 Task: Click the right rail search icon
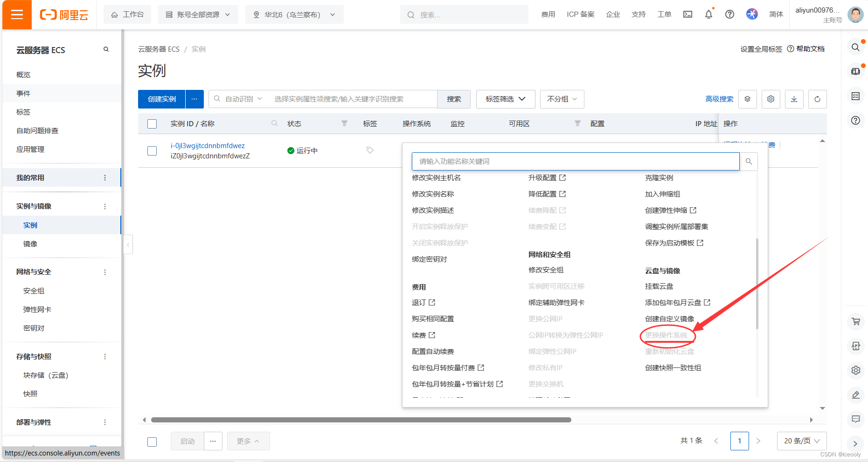point(855,47)
